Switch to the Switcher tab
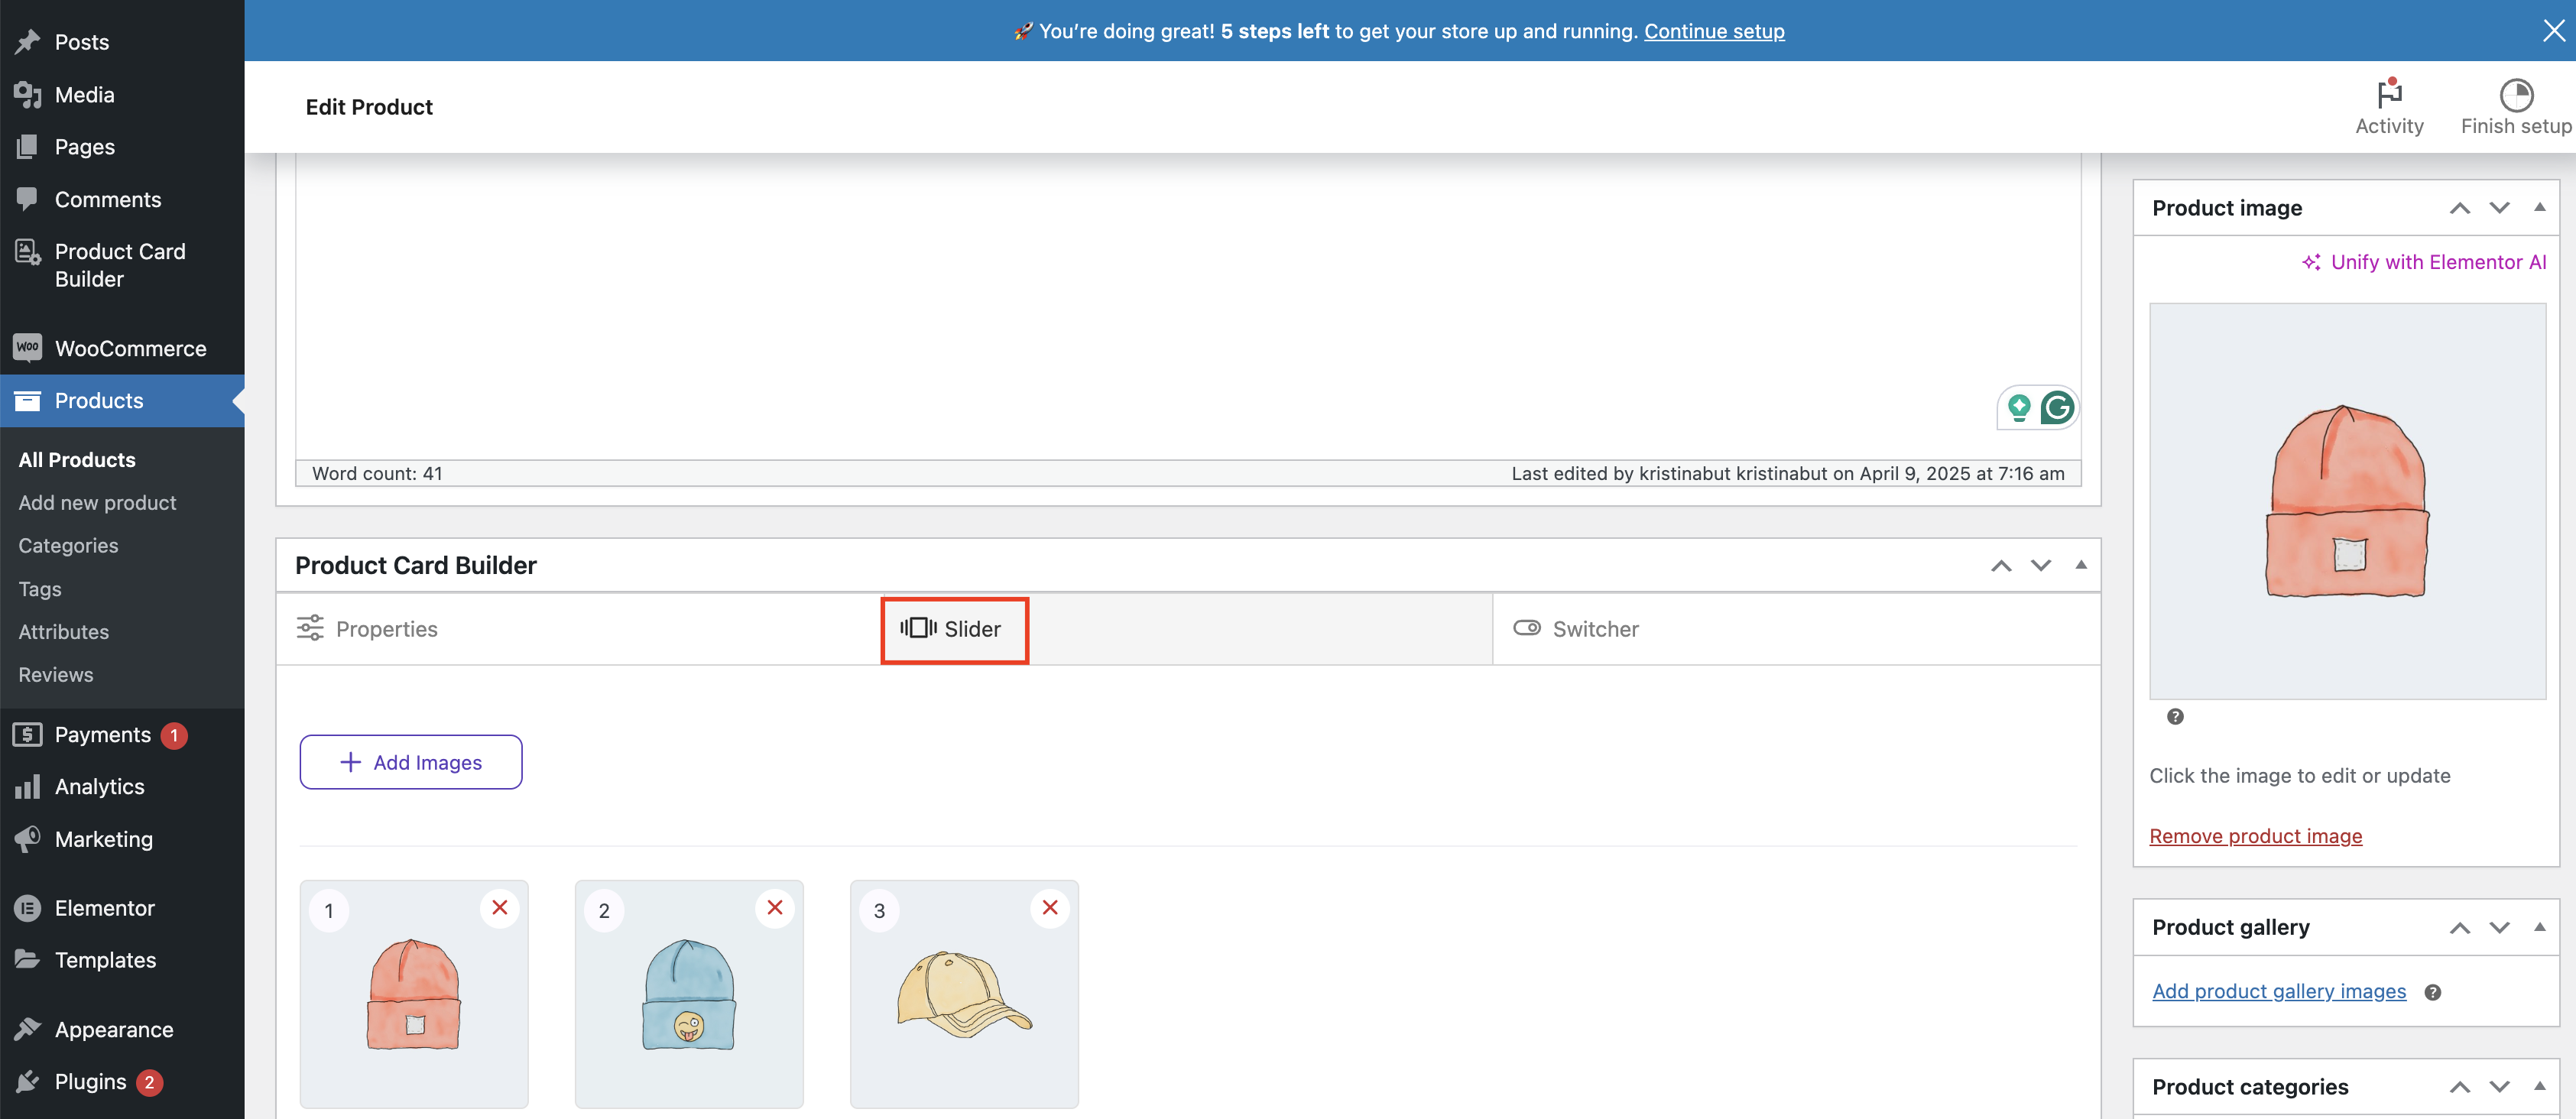This screenshot has height=1119, width=2576. coord(1796,629)
